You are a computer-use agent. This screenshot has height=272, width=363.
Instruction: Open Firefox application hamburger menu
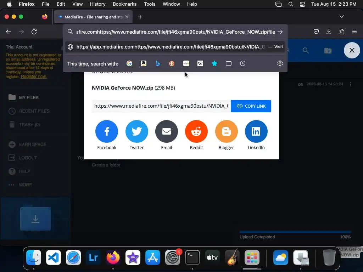click(x=354, y=32)
